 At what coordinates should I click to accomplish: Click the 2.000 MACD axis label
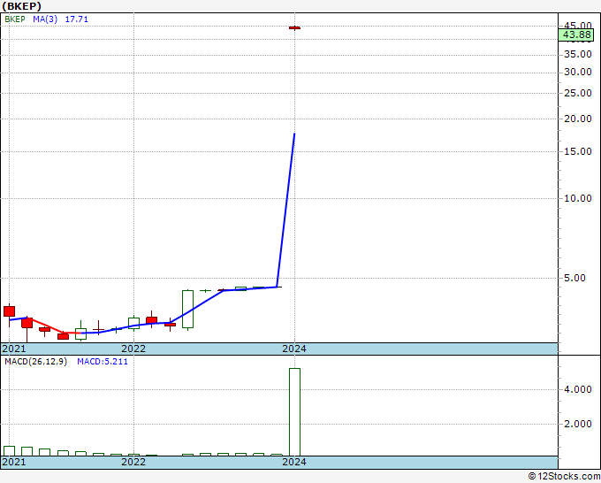coord(578,424)
